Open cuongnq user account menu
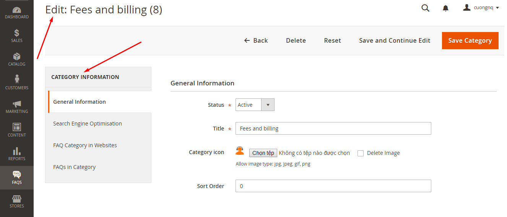 tap(481, 8)
